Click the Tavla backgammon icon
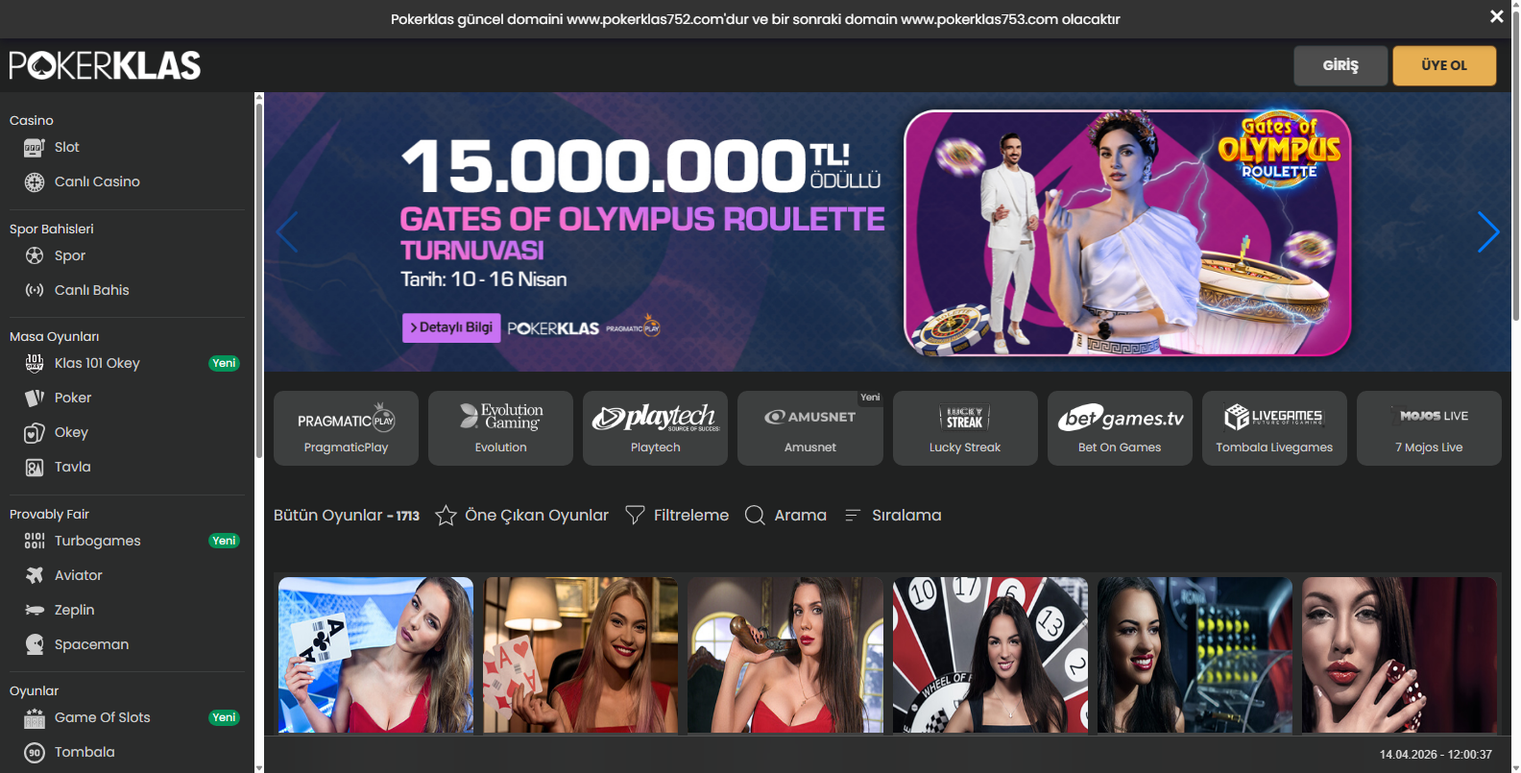The image size is (1521, 773). point(35,467)
